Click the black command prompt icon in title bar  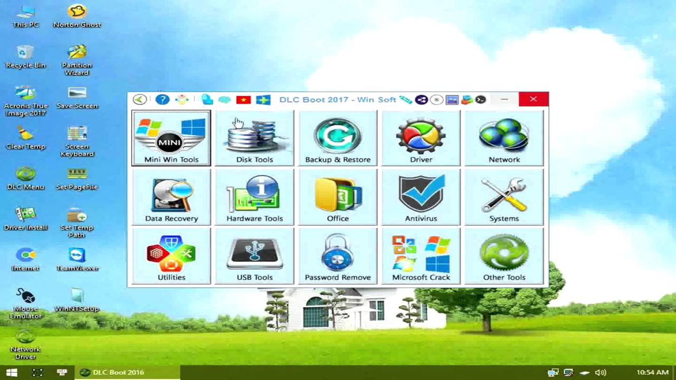[x=480, y=99]
